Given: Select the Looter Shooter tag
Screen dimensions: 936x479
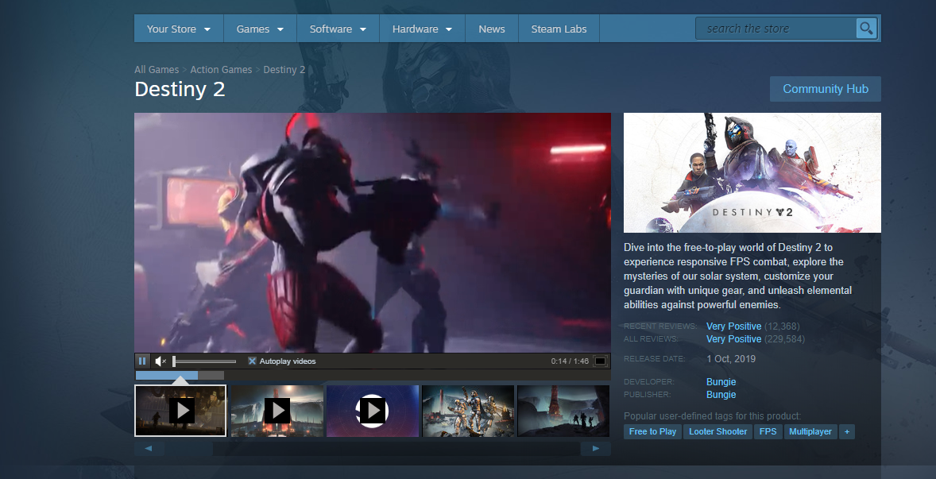Looking at the screenshot, I should point(718,431).
